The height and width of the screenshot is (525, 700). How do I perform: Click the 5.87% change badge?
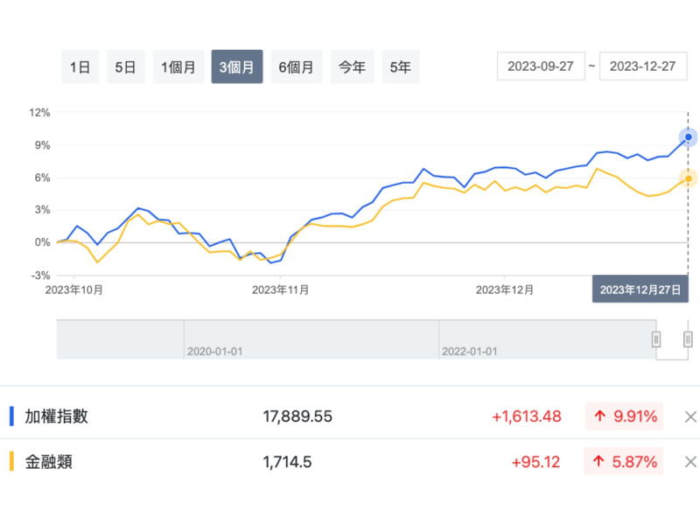[x=624, y=461]
